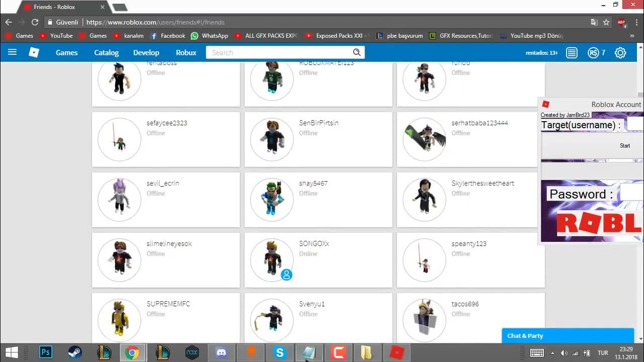Click the search magnifier icon
Viewport: 644px width, 362px height.
click(357, 52)
